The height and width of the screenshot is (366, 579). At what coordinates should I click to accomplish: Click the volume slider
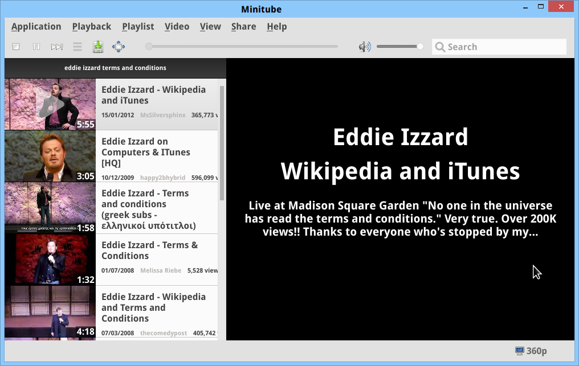(400, 47)
